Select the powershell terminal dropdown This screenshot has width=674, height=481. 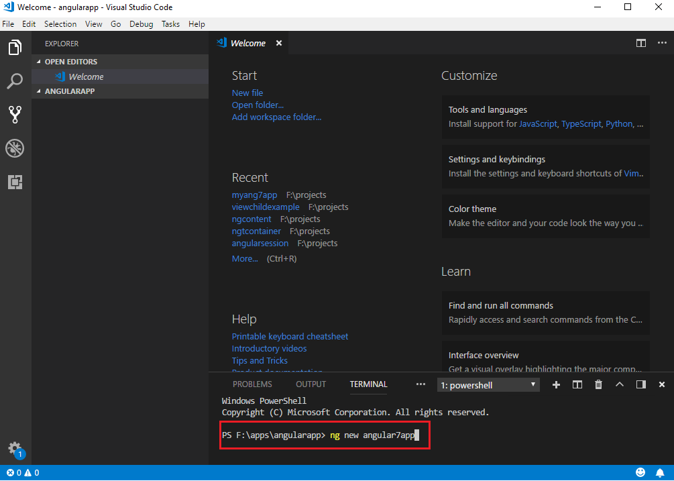488,385
